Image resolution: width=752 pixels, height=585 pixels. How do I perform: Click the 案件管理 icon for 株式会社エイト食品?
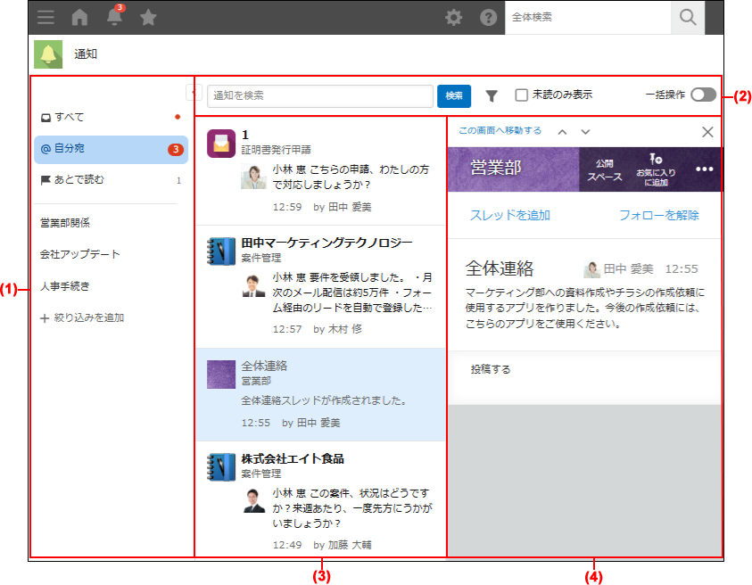coord(221,466)
